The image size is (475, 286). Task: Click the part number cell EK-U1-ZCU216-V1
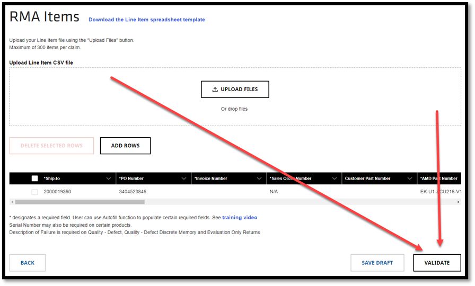441,192
